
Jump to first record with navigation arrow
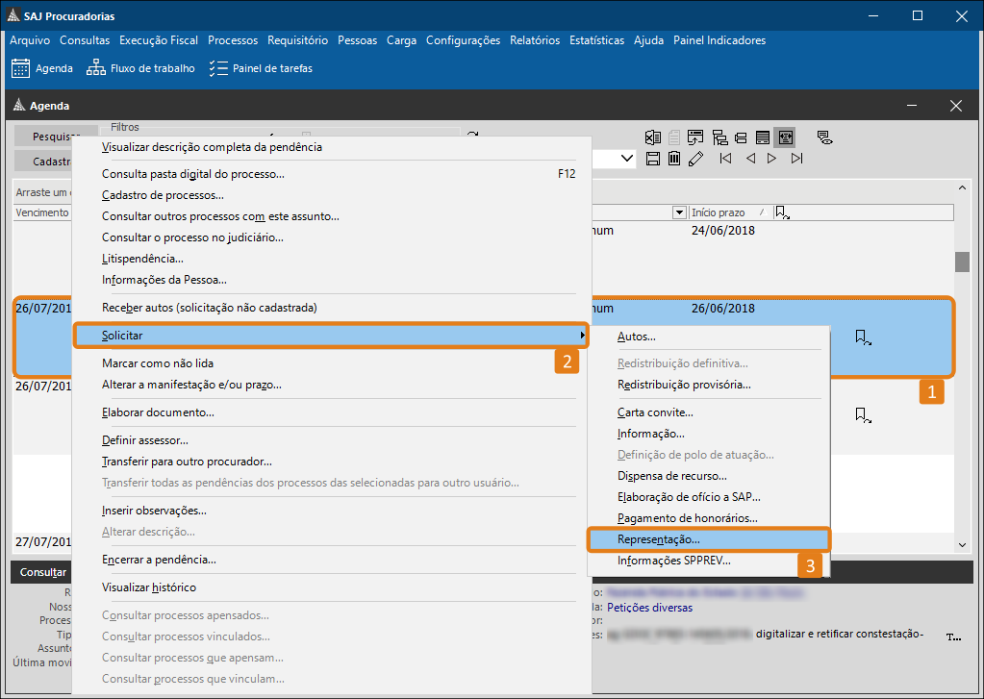click(725, 159)
